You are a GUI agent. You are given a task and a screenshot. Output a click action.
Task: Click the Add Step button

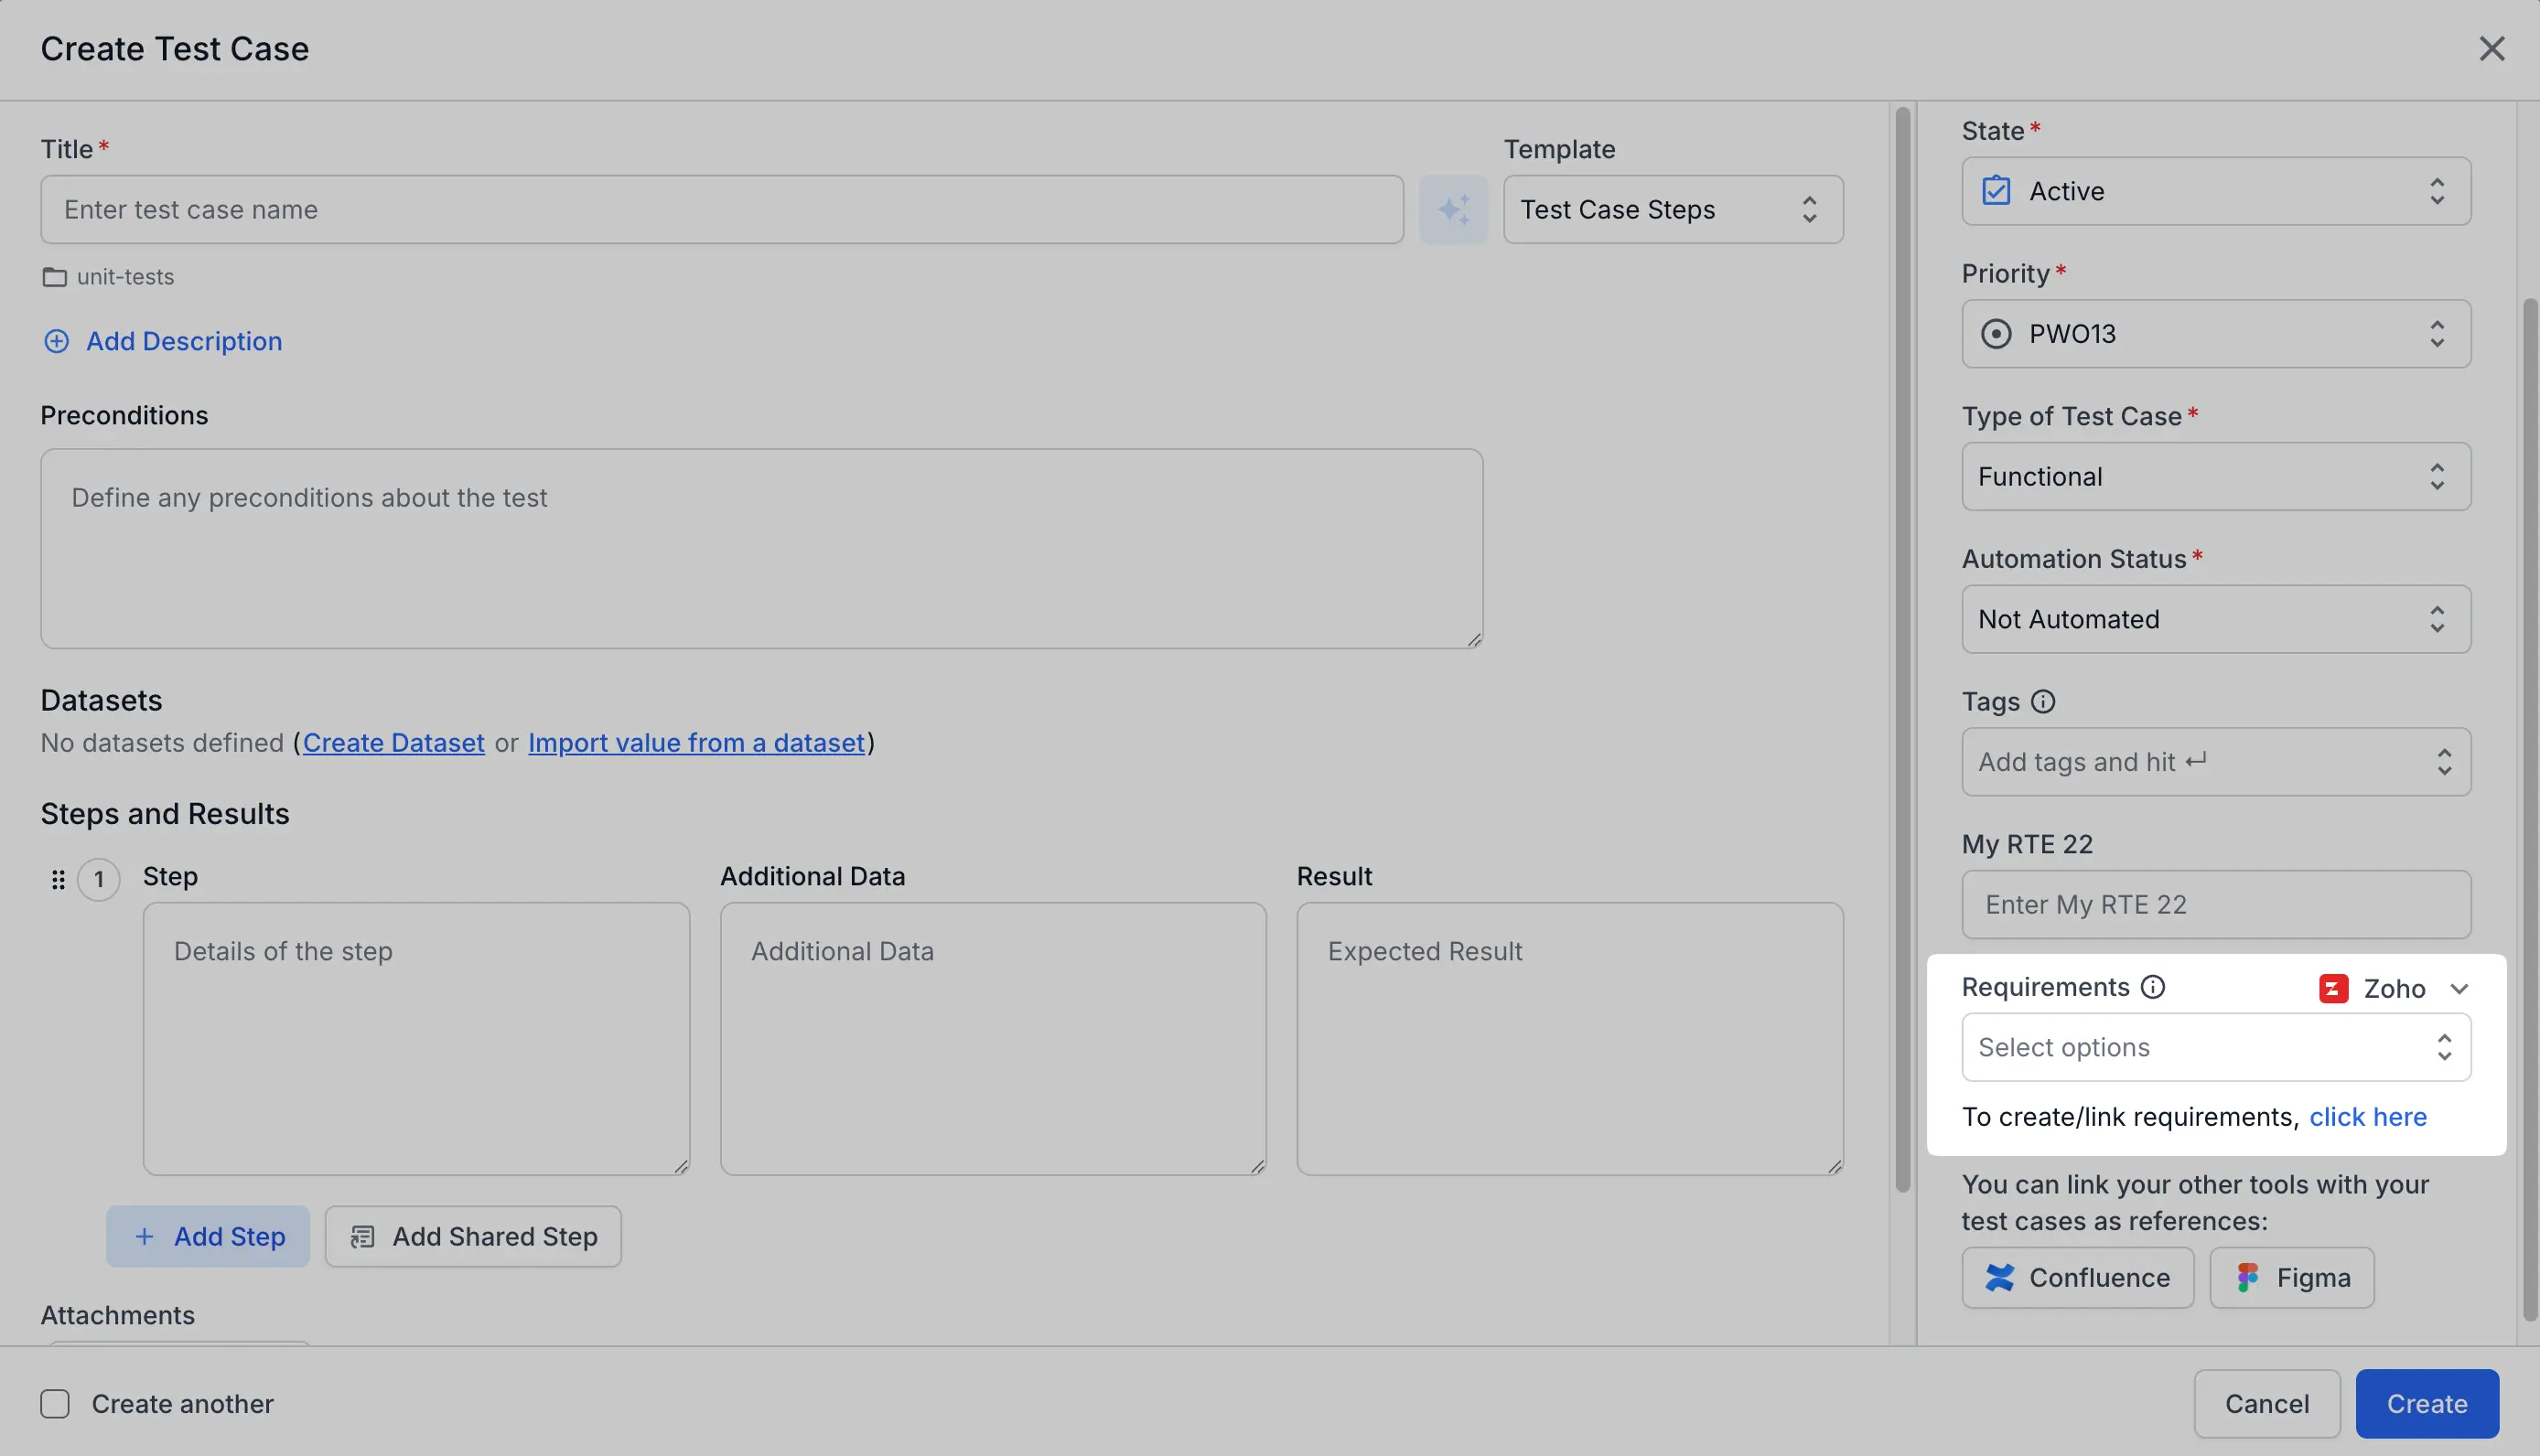(208, 1237)
